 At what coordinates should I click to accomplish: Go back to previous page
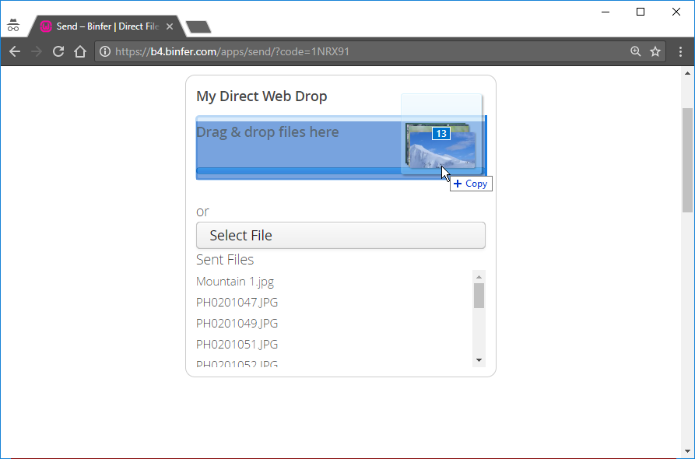15,51
